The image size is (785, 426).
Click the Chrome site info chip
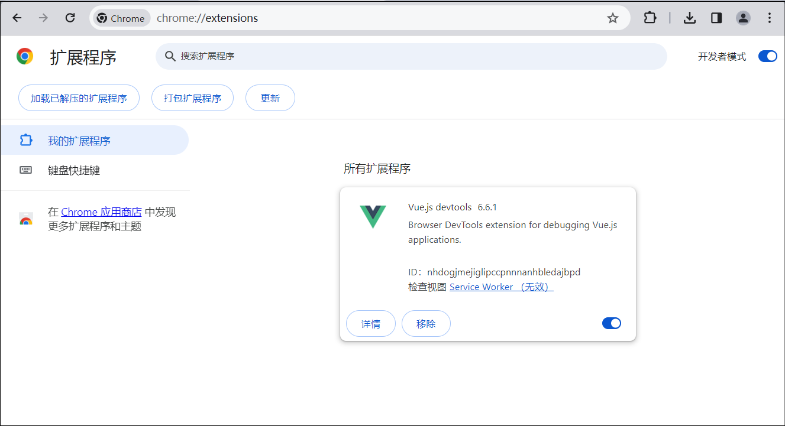click(121, 18)
